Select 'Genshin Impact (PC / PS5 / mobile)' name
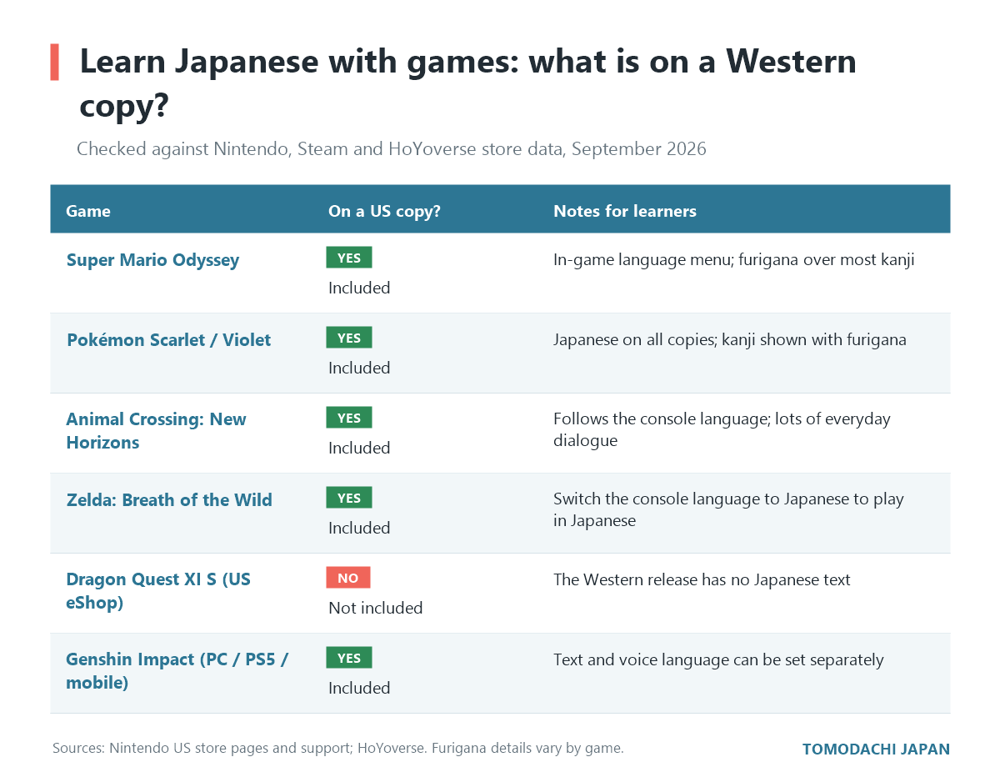Image resolution: width=1000 pixels, height=762 pixels. [177, 671]
